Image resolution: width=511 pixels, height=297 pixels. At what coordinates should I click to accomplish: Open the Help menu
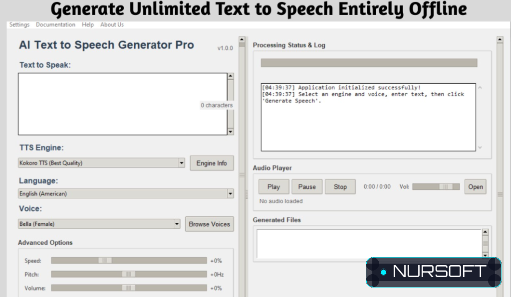tap(88, 25)
